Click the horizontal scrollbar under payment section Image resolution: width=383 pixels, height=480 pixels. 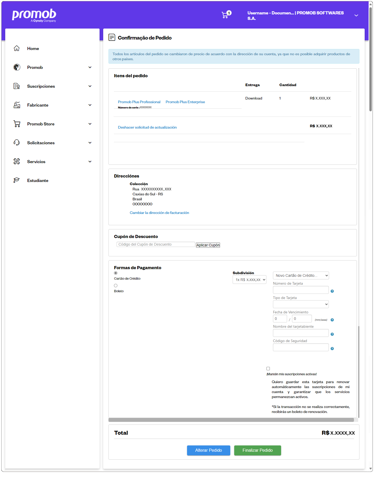click(x=231, y=420)
